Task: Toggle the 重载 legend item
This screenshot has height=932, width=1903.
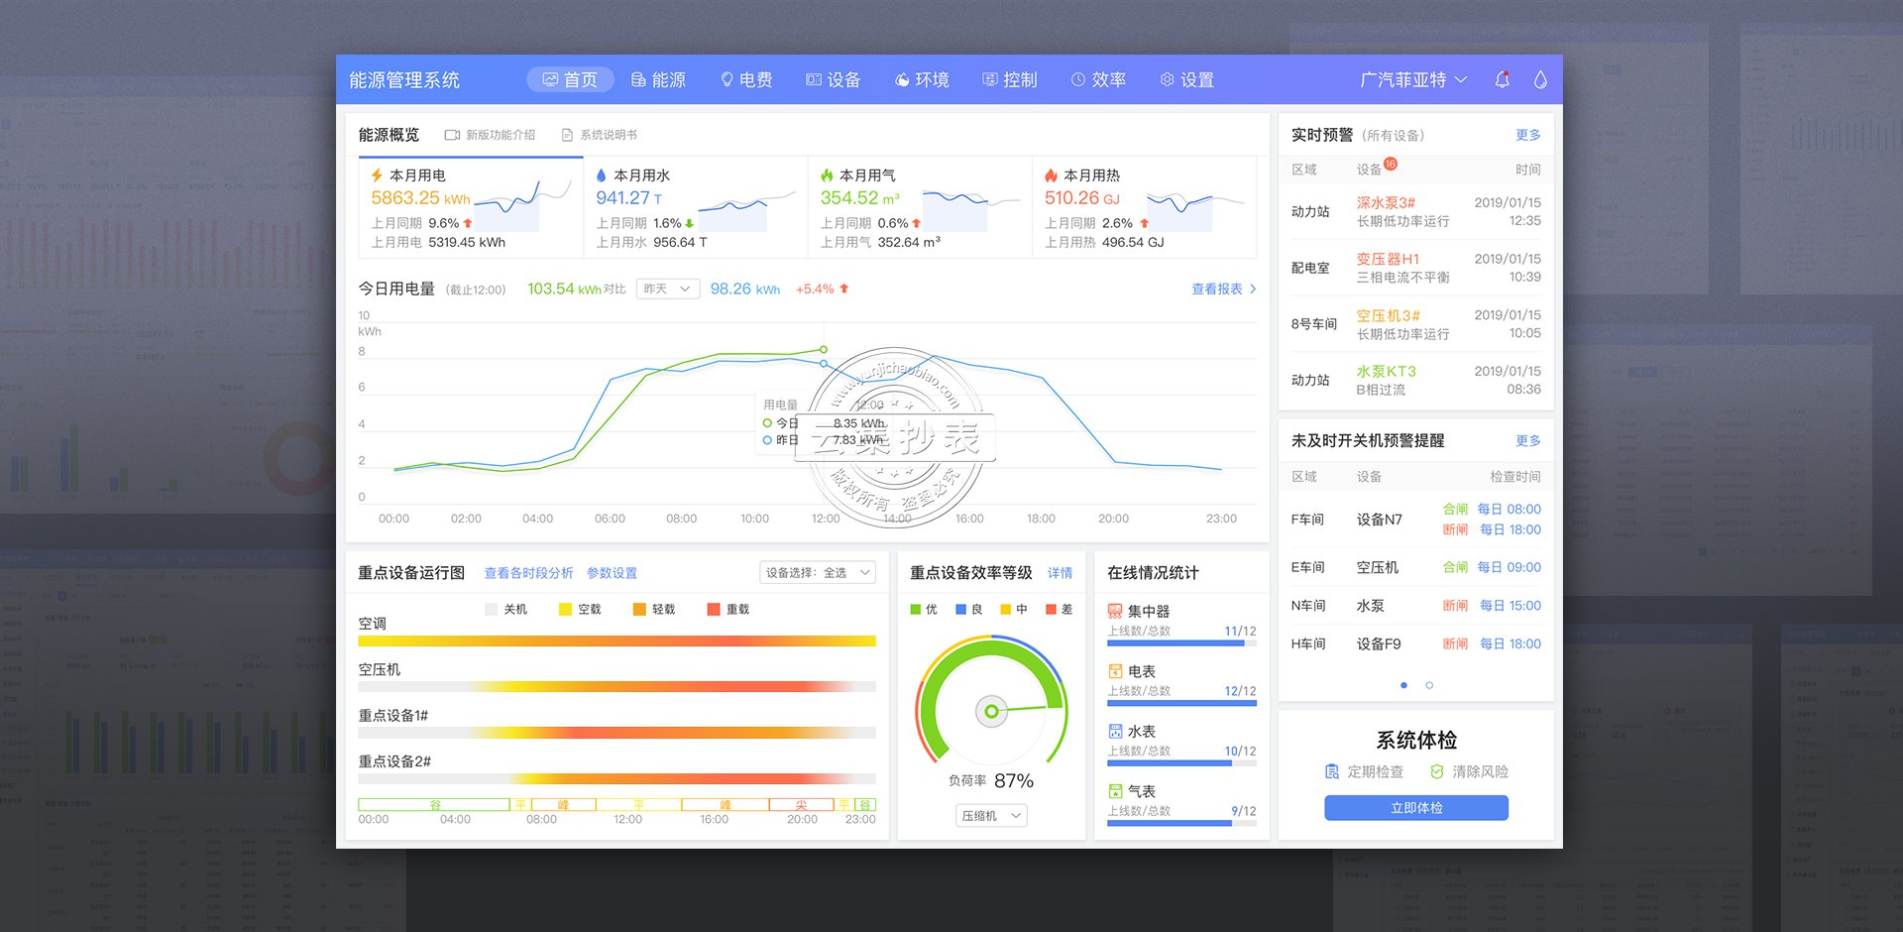Action: [x=728, y=609]
